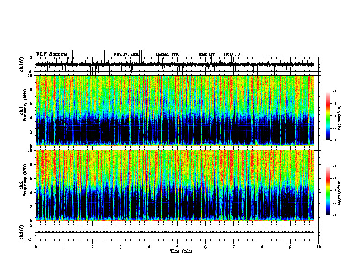Click inside the ch.2 spectrogram panel
This screenshot has width=359, height=277.
tap(175, 186)
